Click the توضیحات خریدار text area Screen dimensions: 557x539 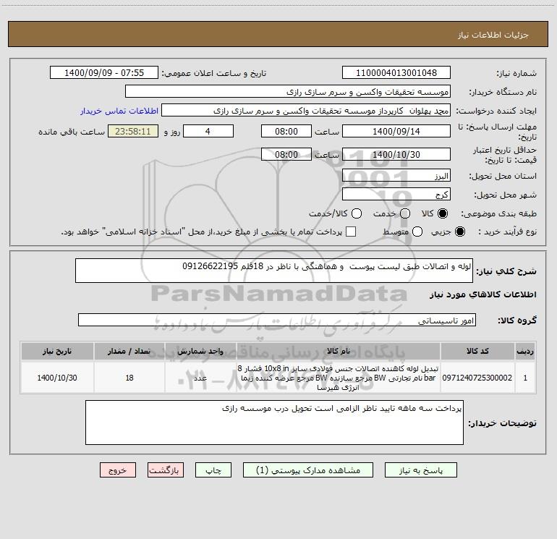click(x=274, y=423)
